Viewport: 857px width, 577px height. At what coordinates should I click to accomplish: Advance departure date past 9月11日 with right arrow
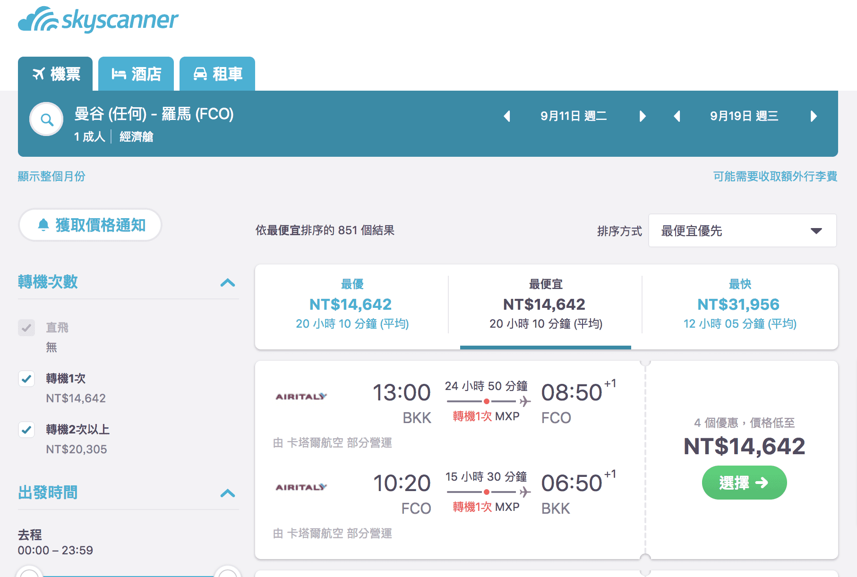pos(643,116)
